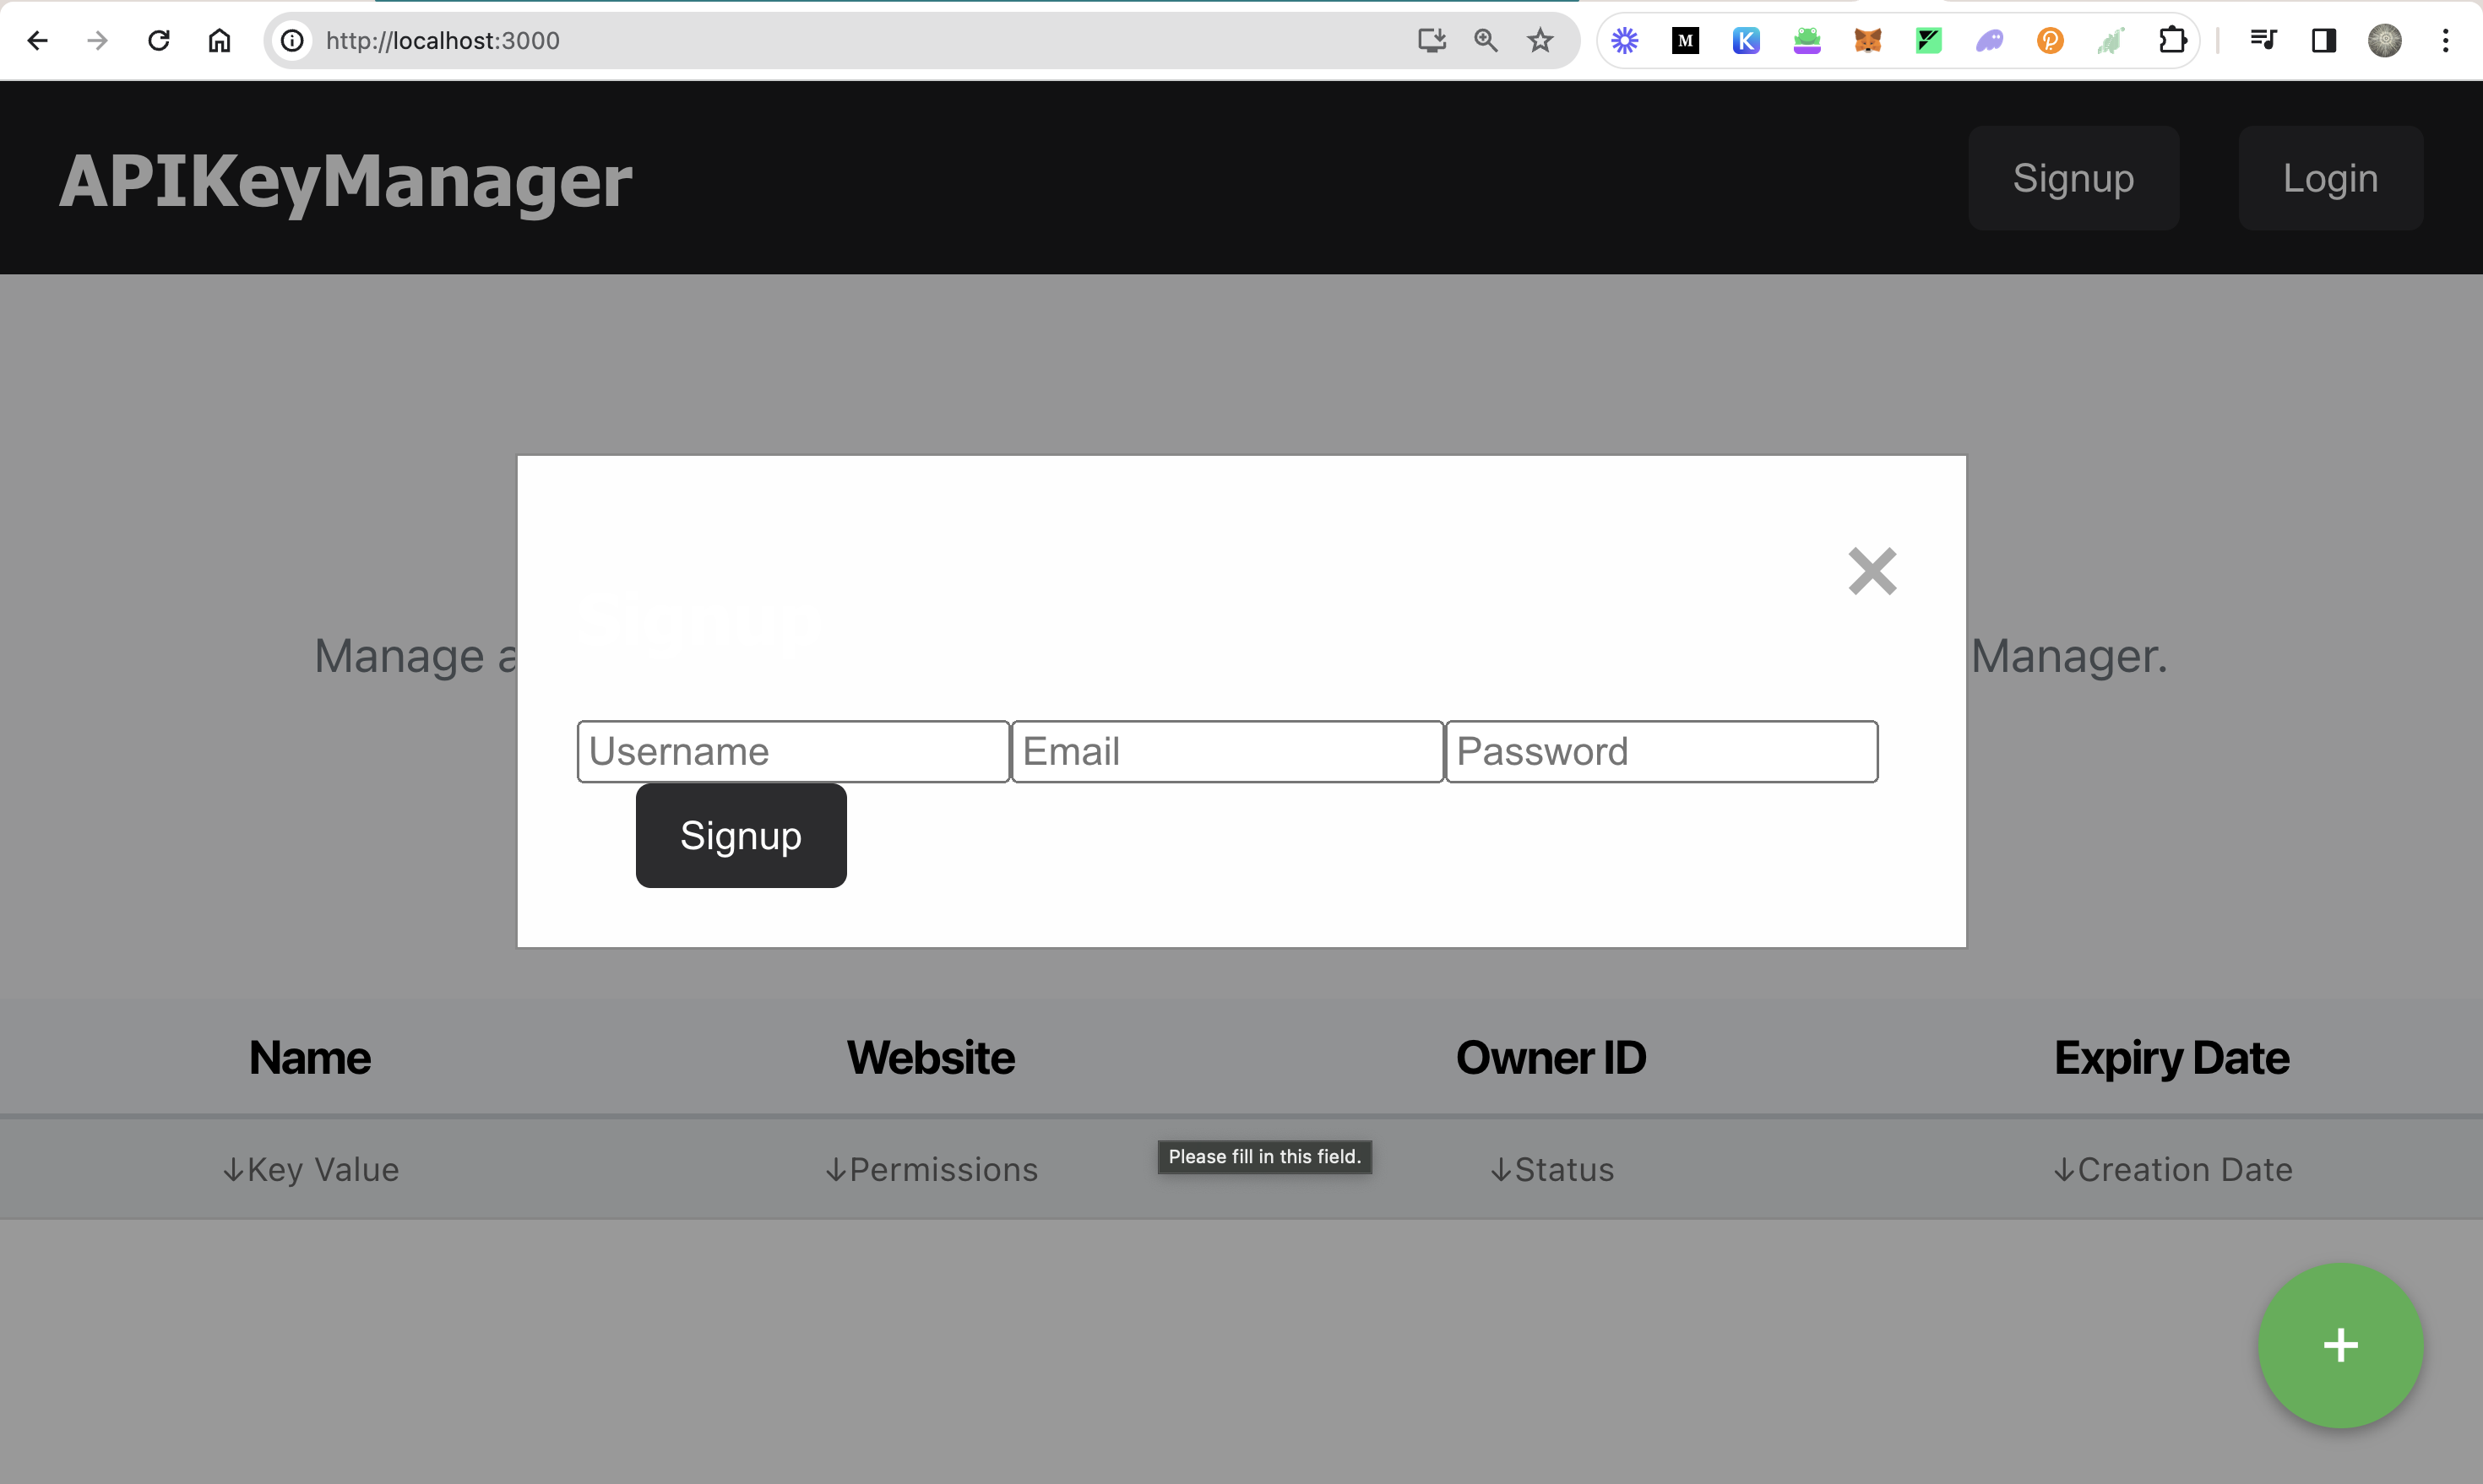
Task: Open the orange P extension
Action: [2051, 41]
